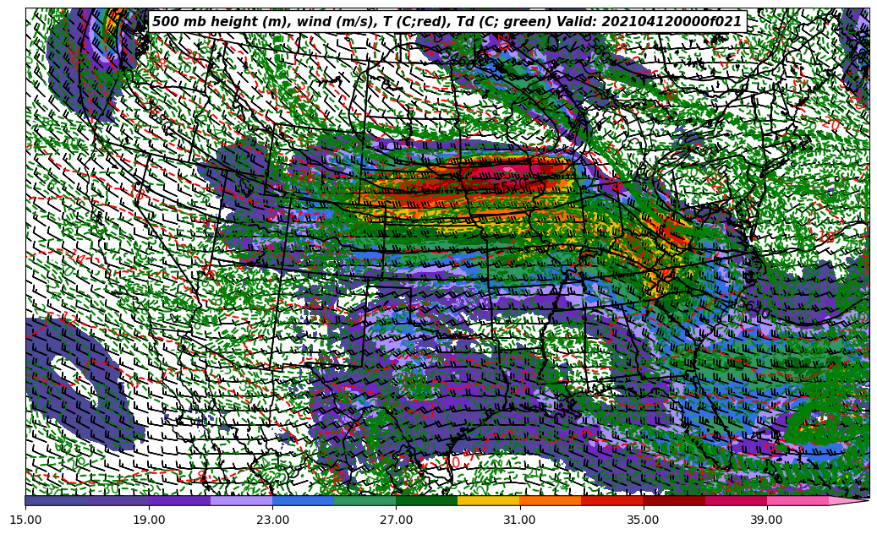Click the 27.00 colorbar tick label

pyautogui.click(x=396, y=520)
